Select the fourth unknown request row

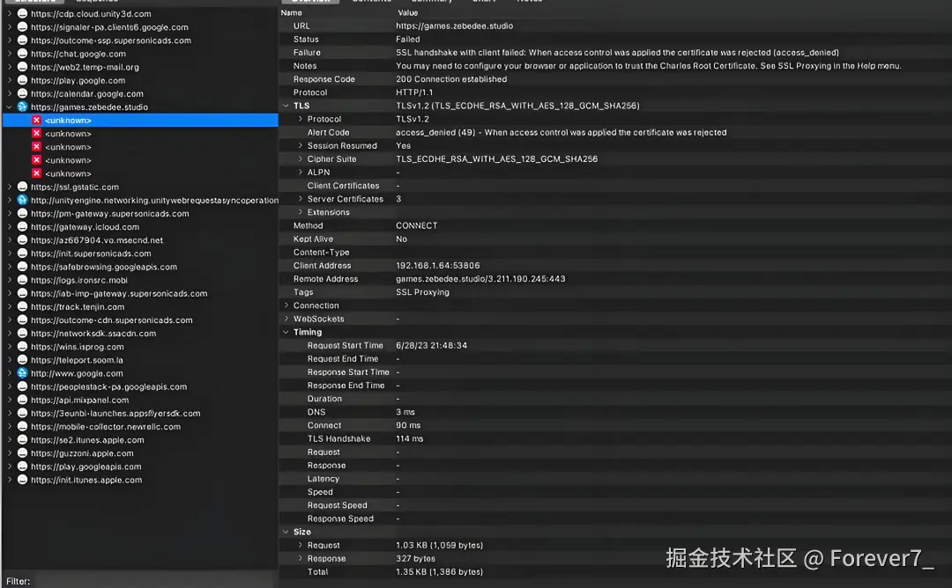click(x=140, y=160)
